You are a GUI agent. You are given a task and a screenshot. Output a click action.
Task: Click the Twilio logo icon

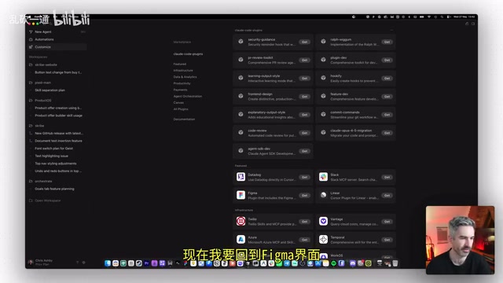click(241, 221)
